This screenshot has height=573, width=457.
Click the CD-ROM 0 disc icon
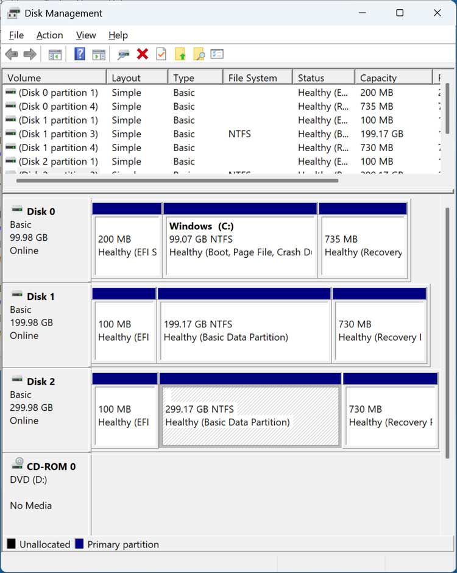click(18, 464)
